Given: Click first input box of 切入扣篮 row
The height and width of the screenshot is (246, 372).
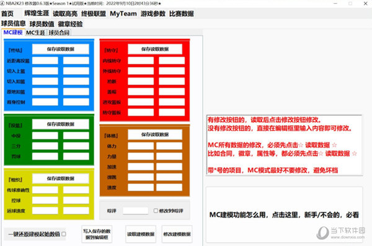Looking at the screenshot, I should (x=45, y=81).
